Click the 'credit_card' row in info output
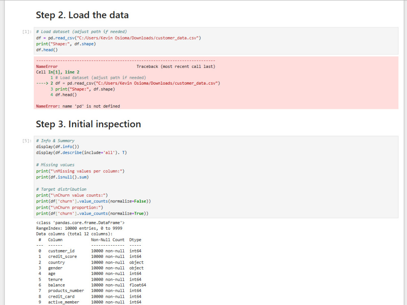Screen dimensions: 407x305 90,296
